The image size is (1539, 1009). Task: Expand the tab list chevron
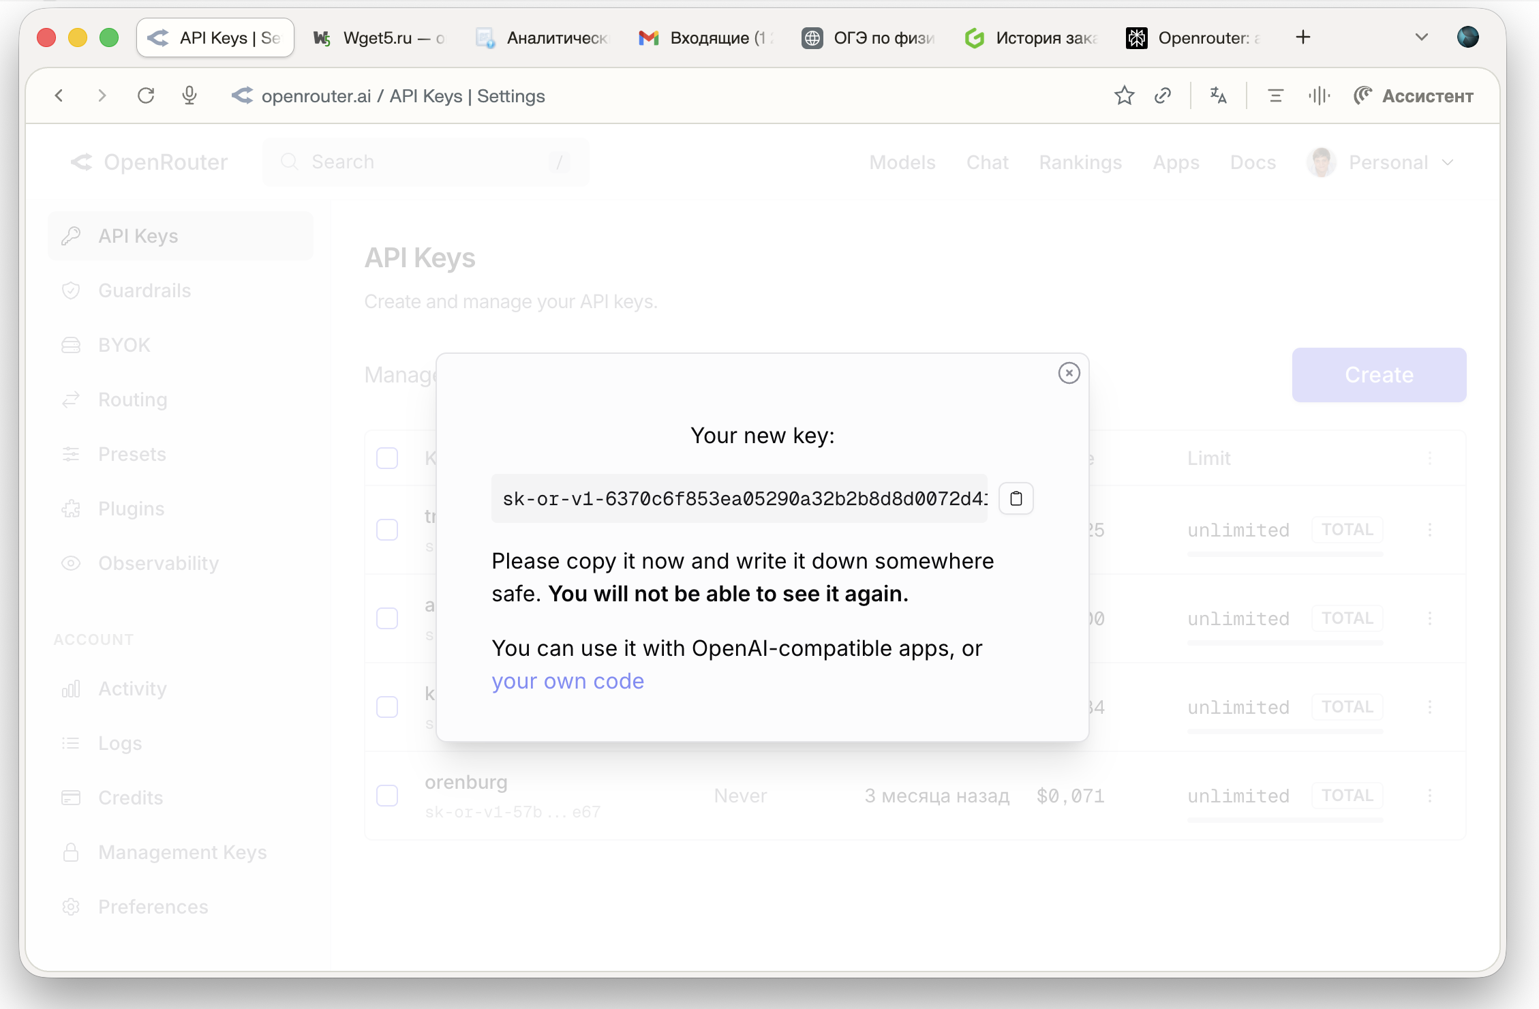pos(1421,37)
